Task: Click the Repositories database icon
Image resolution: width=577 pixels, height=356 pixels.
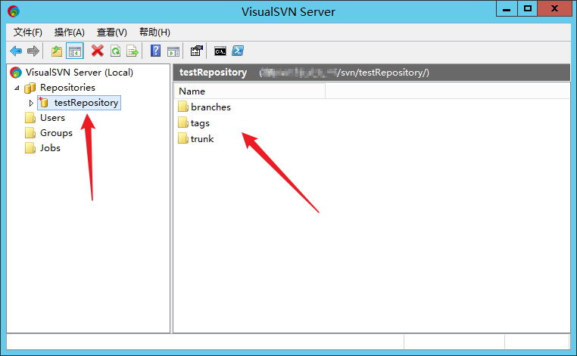Action: coord(30,88)
